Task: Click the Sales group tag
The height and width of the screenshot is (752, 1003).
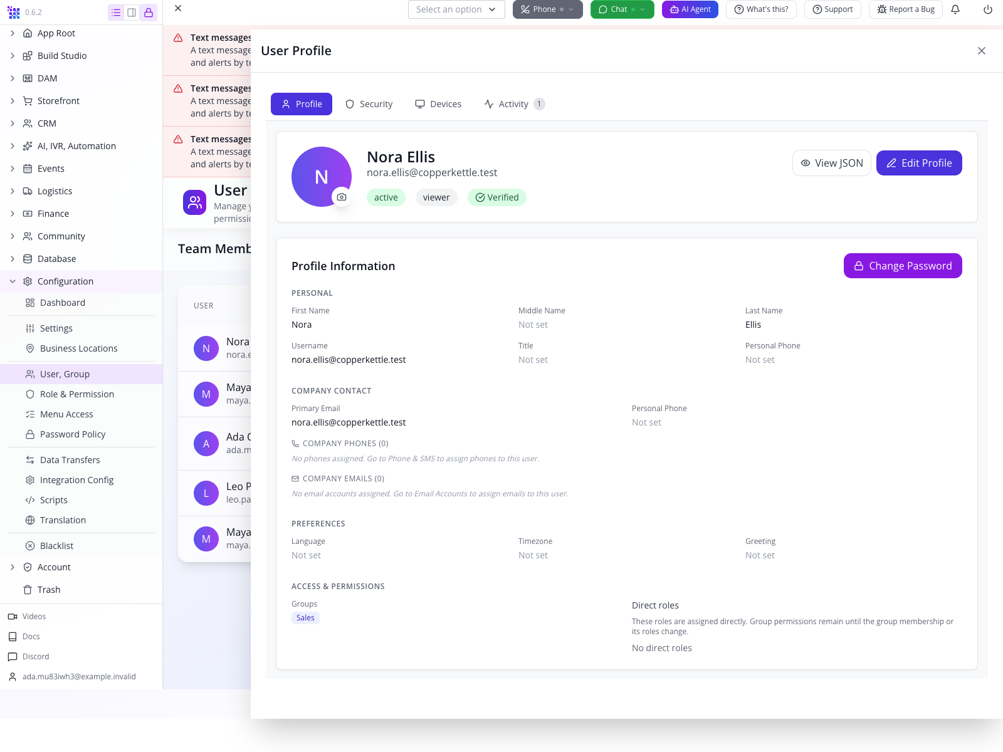Action: pyautogui.click(x=305, y=618)
